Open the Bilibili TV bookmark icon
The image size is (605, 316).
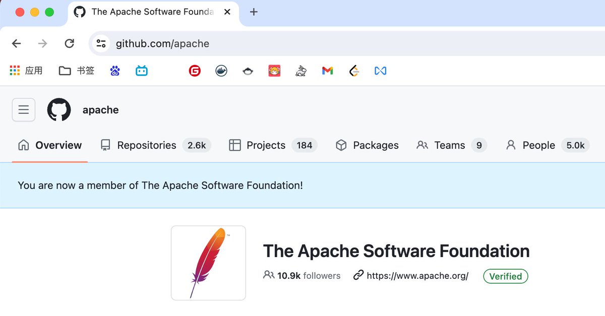tap(142, 71)
